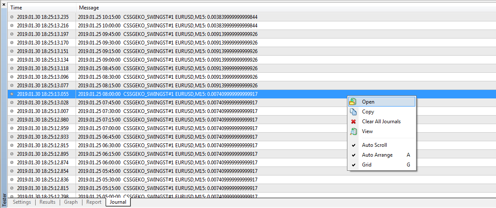
Task: Click message dated 2019.01.25 05:15:00
Action: click(x=167, y=188)
